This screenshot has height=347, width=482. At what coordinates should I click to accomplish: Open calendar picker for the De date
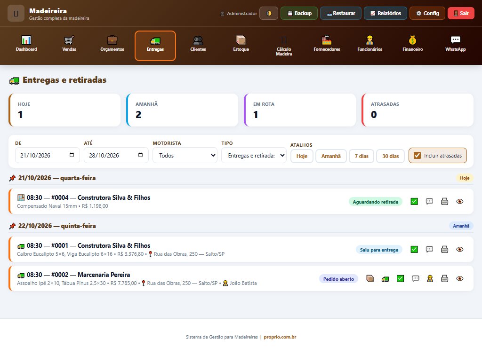coord(72,155)
